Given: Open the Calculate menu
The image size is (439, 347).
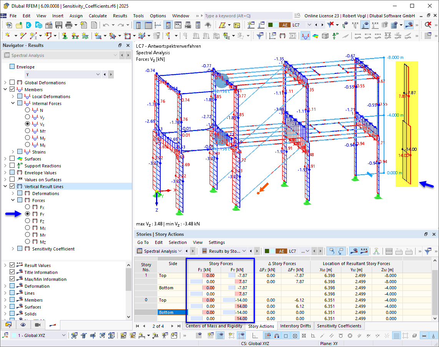Looking at the screenshot, I should pos(98,16).
